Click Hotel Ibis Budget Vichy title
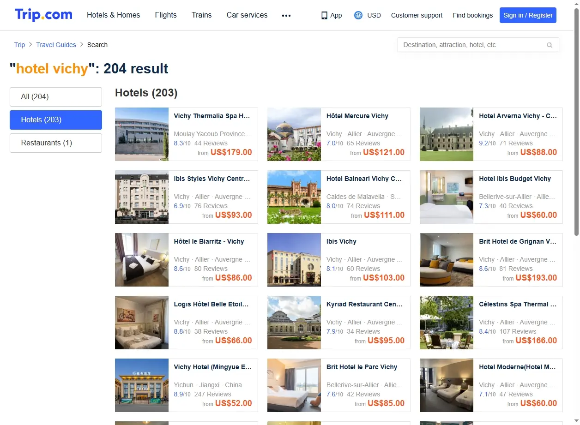580x425 pixels. [515, 179]
